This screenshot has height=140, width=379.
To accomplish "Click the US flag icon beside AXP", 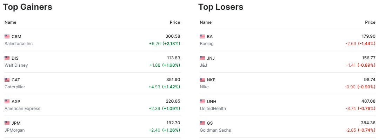I will pos(7,101).
